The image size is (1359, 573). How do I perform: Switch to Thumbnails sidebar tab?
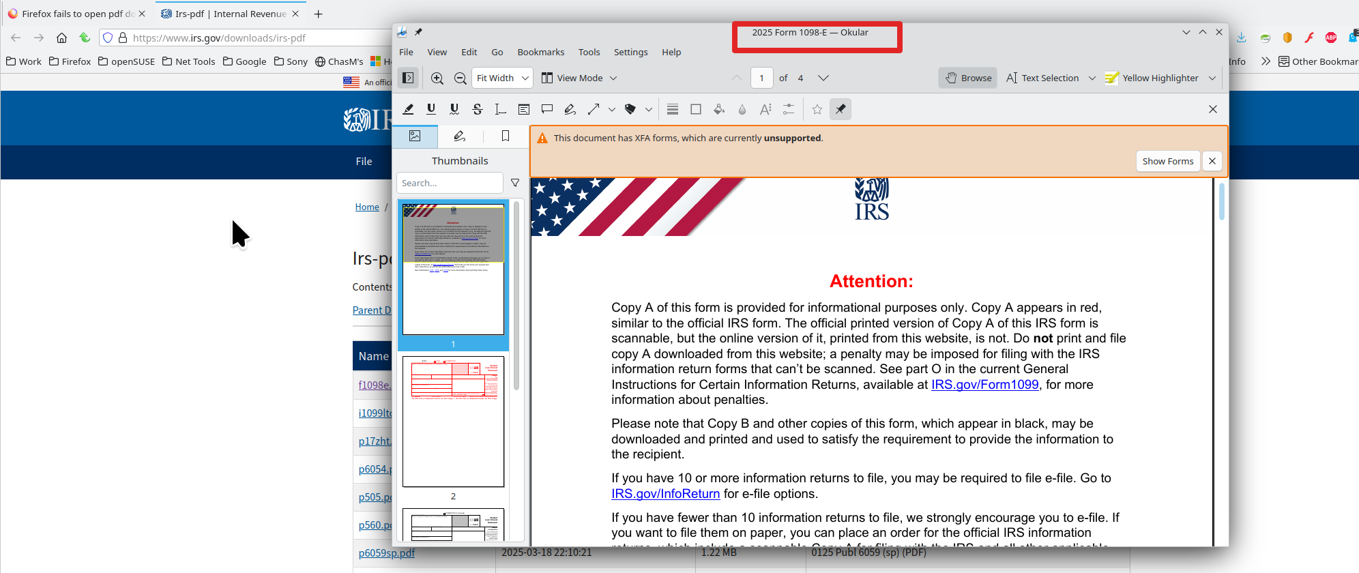pyautogui.click(x=415, y=136)
